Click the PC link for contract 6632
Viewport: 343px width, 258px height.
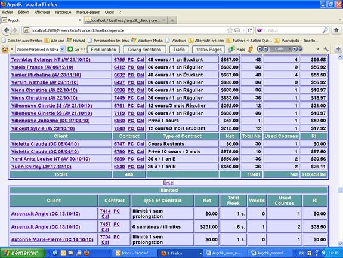131,75
